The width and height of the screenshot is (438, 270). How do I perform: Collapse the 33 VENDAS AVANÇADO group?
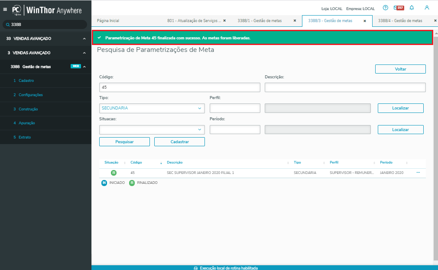pos(84,39)
